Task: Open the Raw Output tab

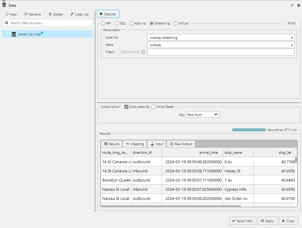Action: coord(181,144)
